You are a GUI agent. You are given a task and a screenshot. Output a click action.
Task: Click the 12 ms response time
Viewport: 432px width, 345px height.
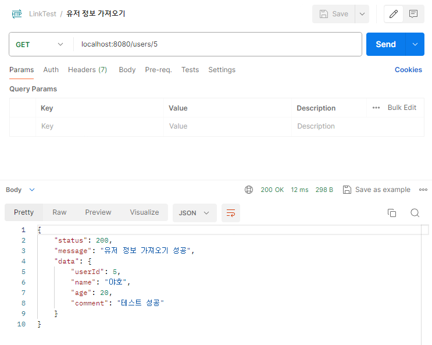[x=299, y=190]
